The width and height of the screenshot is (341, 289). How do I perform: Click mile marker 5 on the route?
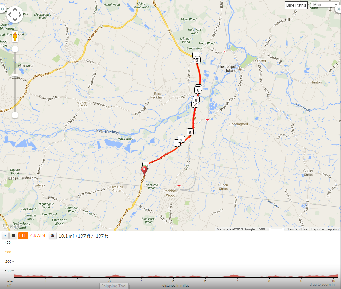point(190,132)
